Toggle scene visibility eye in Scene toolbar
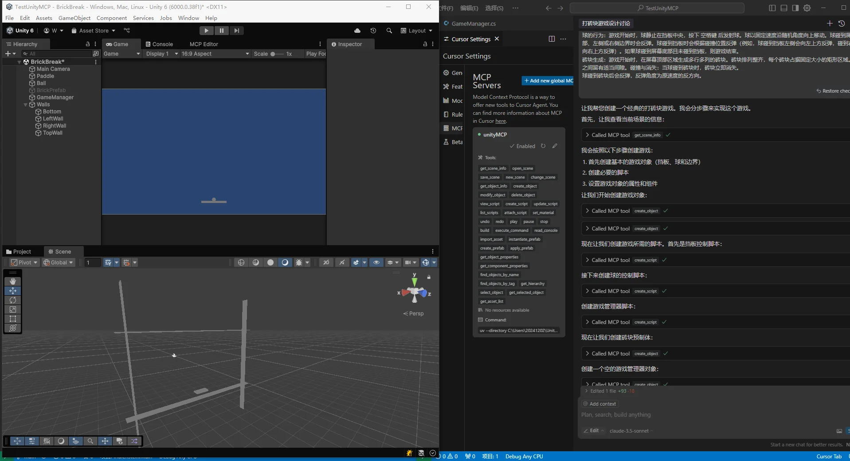 [376, 262]
